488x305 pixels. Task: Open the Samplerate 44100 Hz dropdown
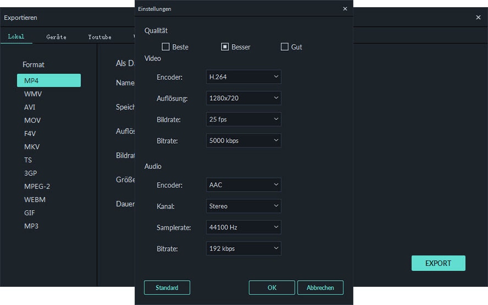pos(243,227)
